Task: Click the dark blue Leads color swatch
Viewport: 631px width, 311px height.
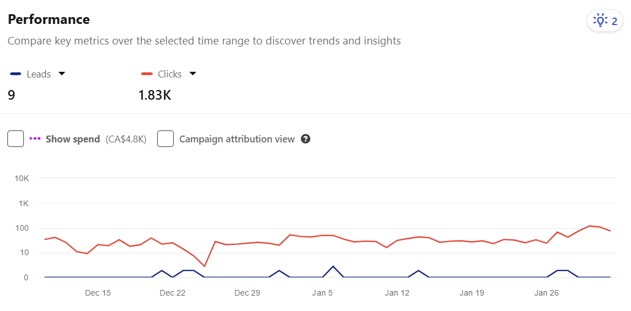Action: (x=16, y=74)
